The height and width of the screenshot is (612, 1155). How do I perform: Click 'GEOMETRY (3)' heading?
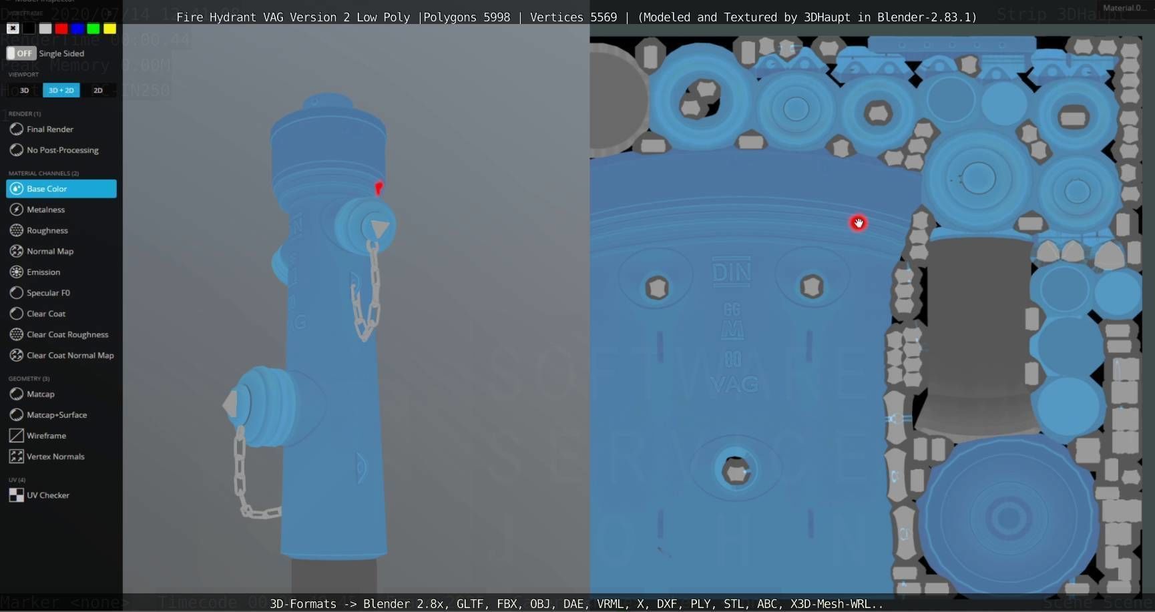tap(29, 378)
